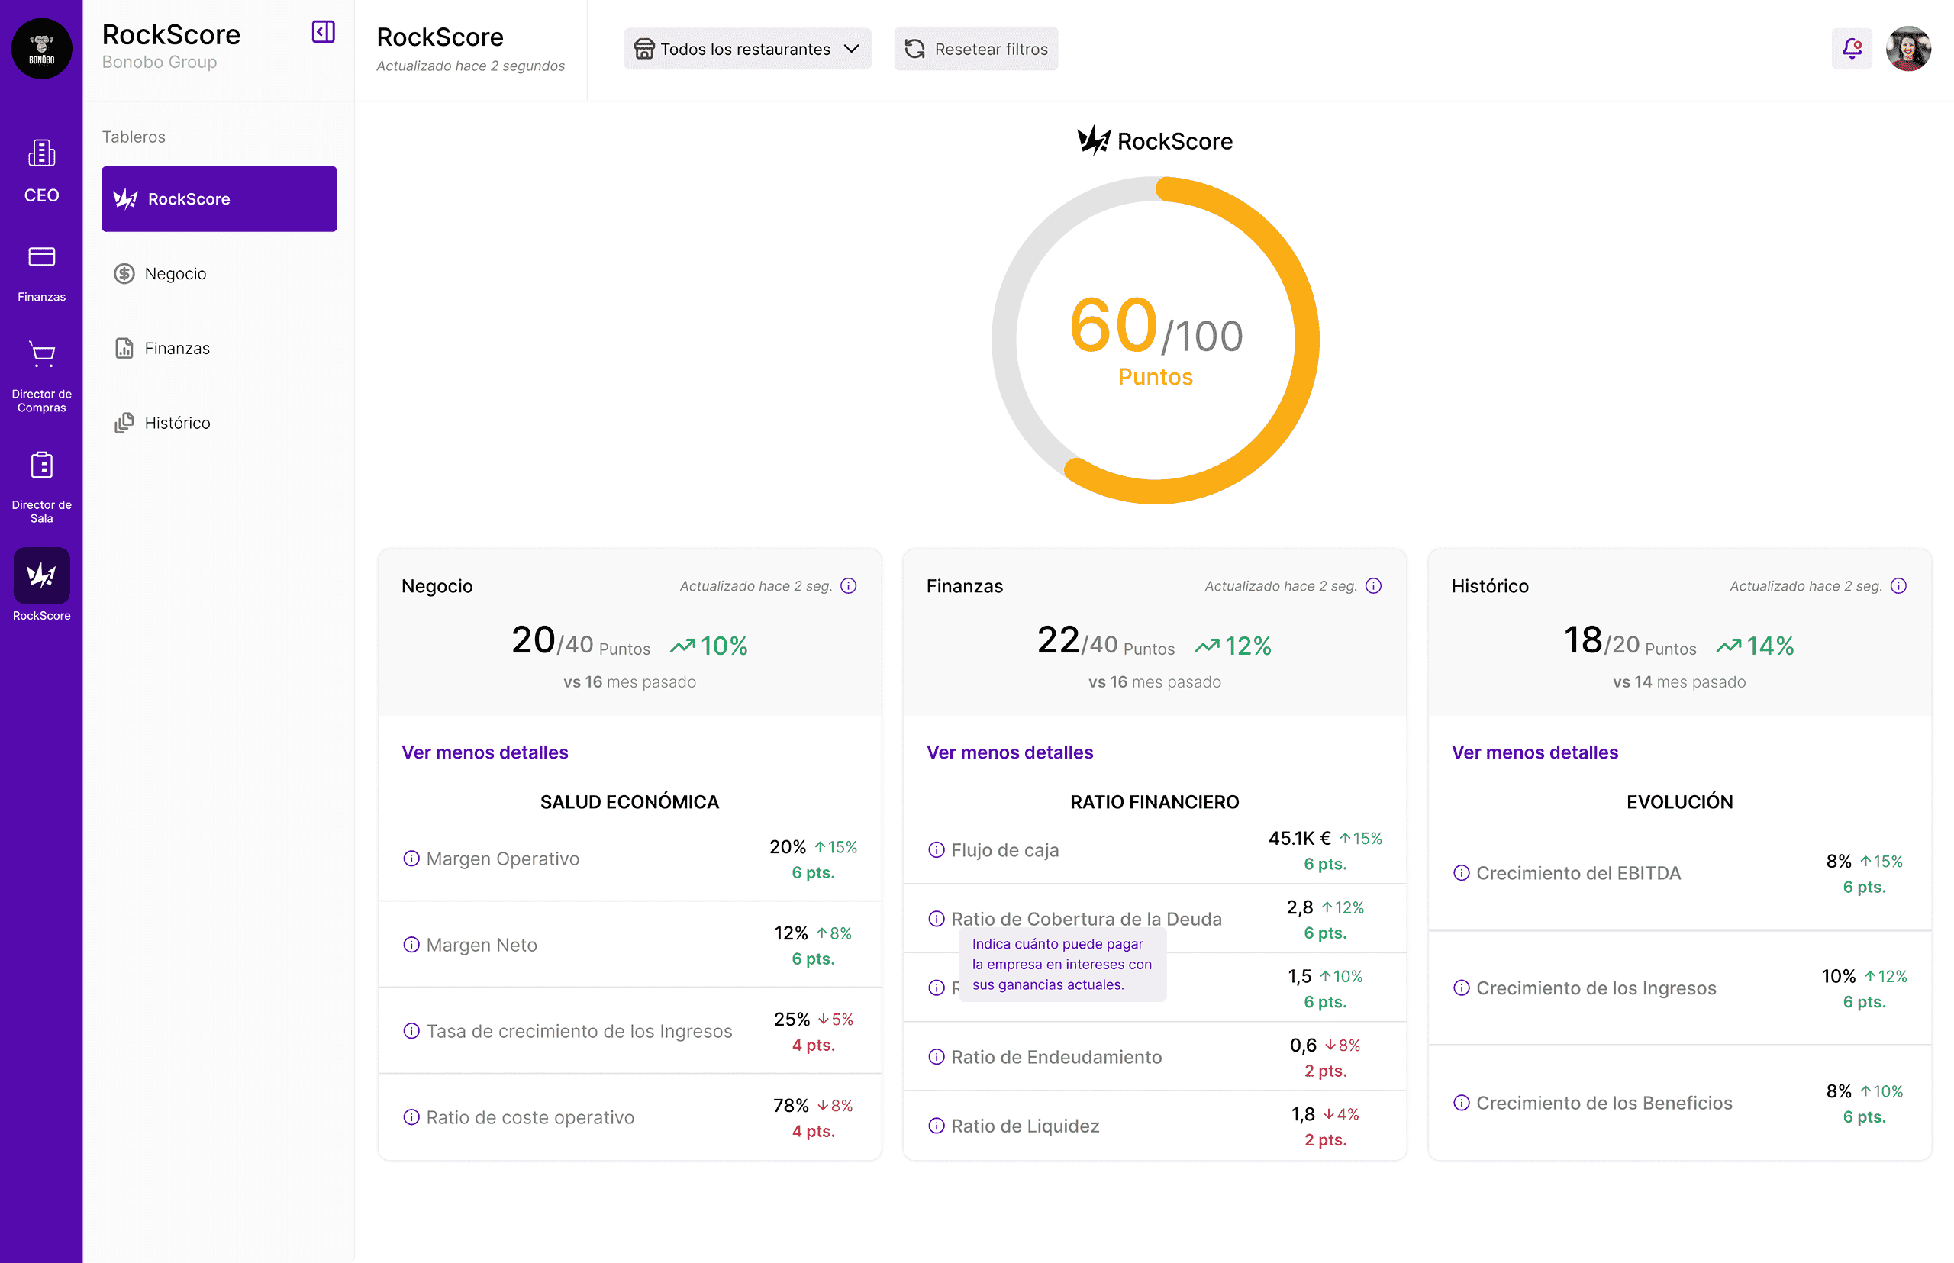Click the 22/40 Puntos score
The height and width of the screenshot is (1263, 1954).
1106,641
